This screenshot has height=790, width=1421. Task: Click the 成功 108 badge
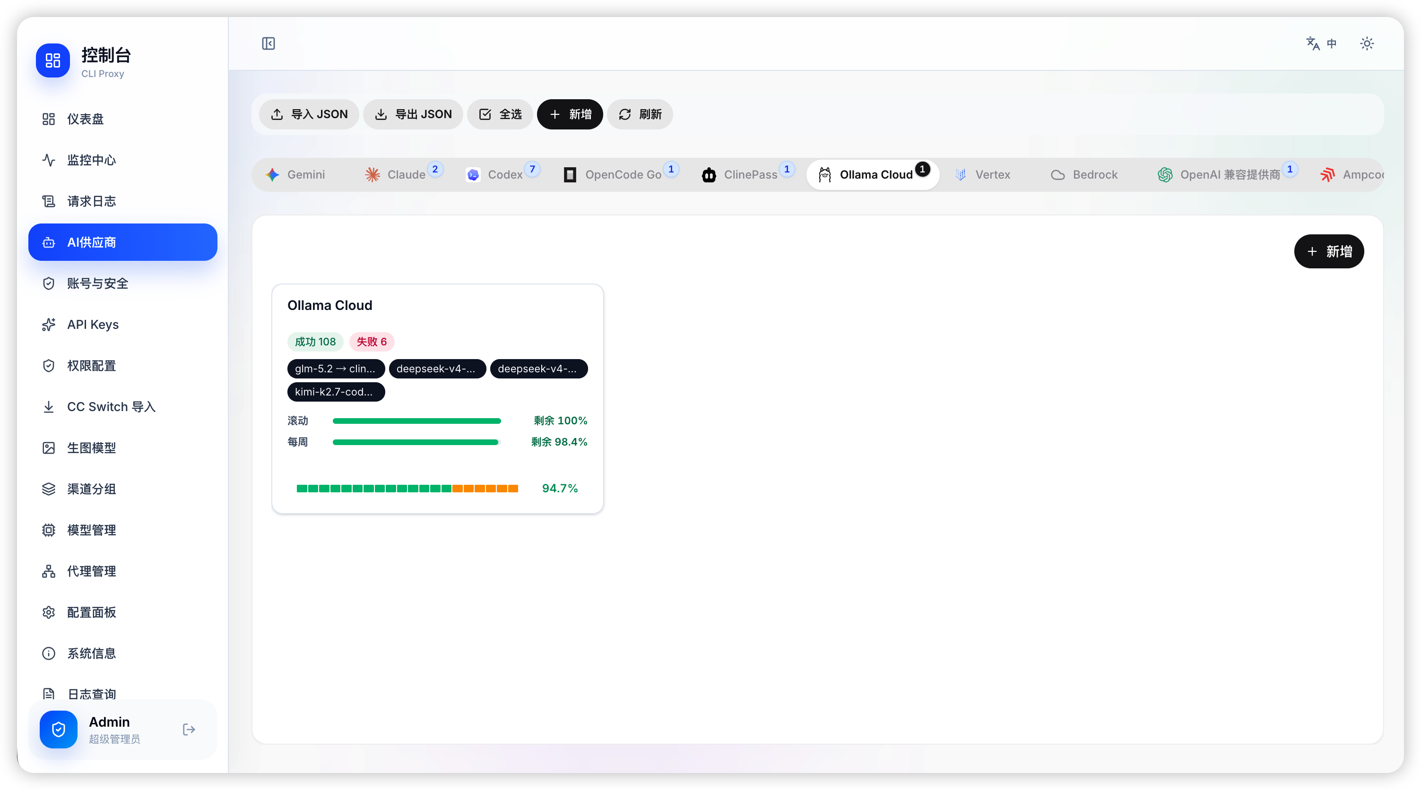click(315, 342)
